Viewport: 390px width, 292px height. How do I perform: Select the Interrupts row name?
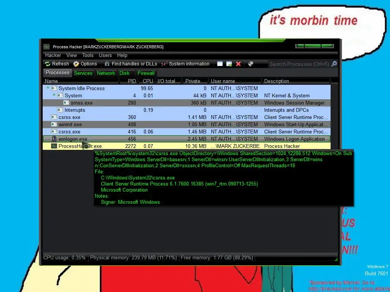(x=75, y=110)
